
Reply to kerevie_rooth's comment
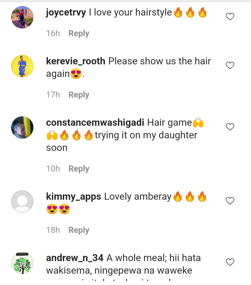click(x=79, y=95)
